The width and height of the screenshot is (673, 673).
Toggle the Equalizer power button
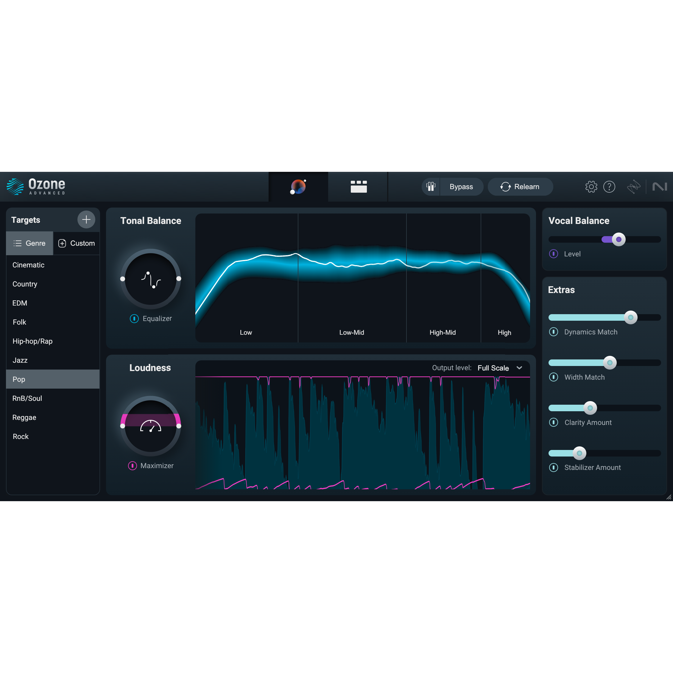pyautogui.click(x=134, y=319)
